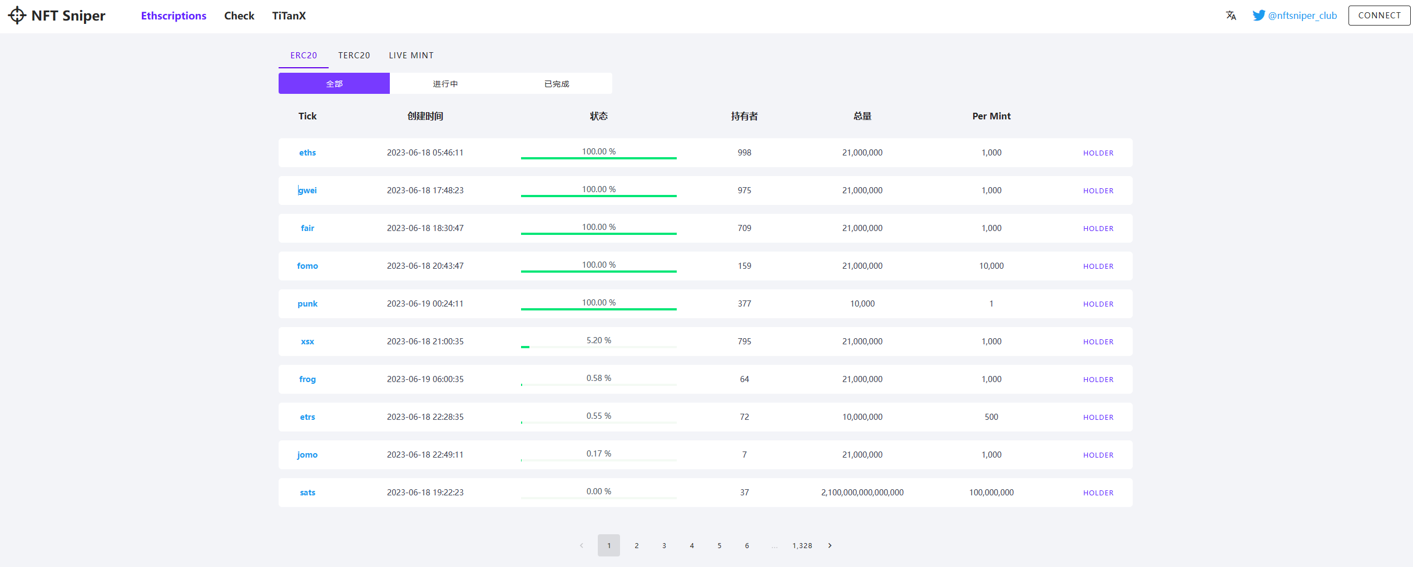Jump to page 1,328
Screen dimensions: 1413x567
tap(802, 545)
